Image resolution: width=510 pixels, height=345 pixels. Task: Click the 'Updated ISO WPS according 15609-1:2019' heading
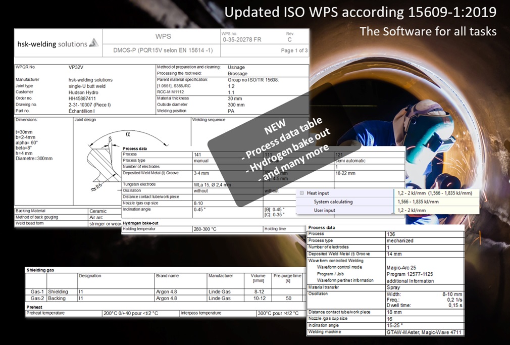(x=360, y=13)
